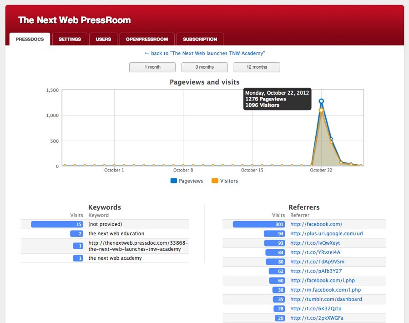
Task: Select the Subscription tab
Action: (x=200, y=39)
